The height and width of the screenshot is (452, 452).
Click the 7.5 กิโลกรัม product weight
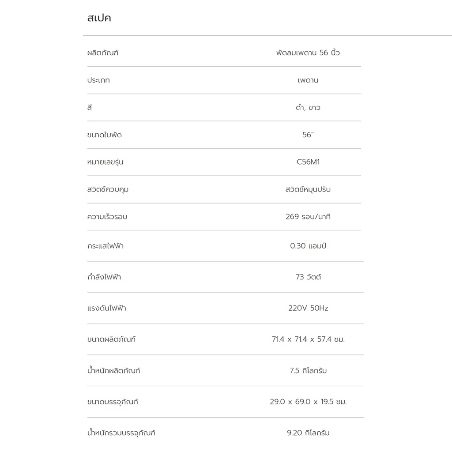click(308, 370)
